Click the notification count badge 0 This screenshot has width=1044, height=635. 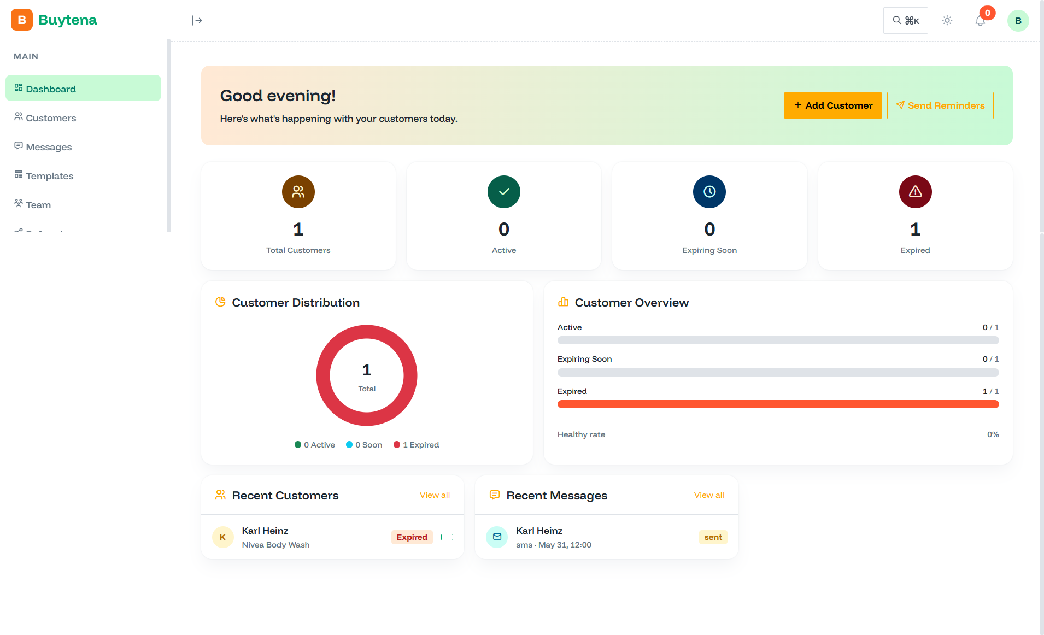pos(987,13)
